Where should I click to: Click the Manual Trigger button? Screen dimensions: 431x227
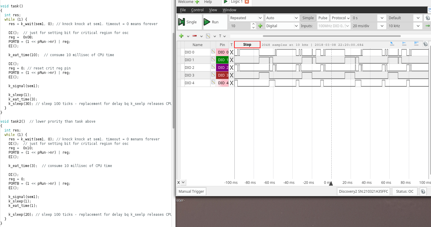191,191
